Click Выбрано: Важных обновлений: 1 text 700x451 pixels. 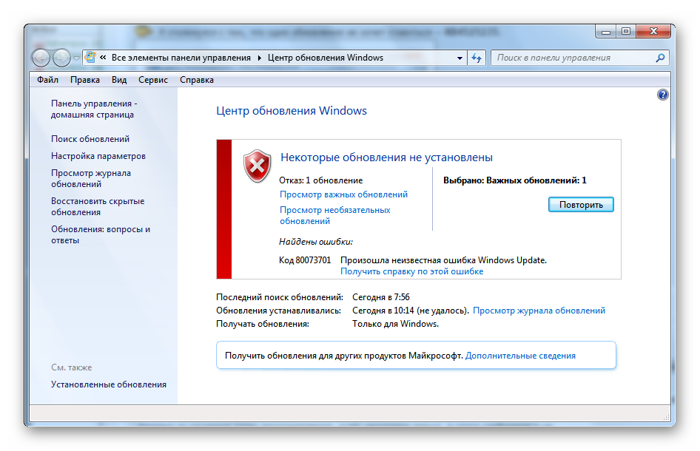tap(515, 180)
